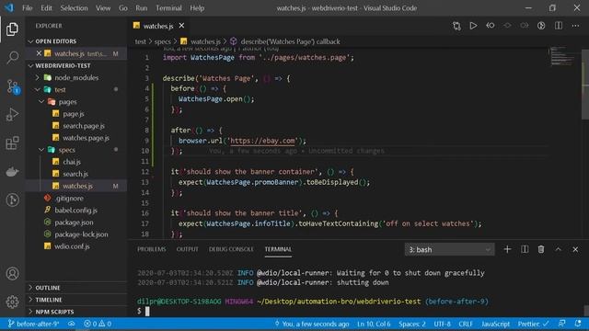Expand the Timeline section
The image size is (589, 331).
pyautogui.click(x=76, y=300)
